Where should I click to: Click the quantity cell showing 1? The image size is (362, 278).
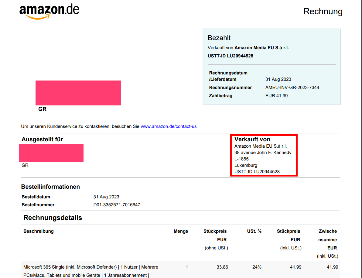click(187, 267)
